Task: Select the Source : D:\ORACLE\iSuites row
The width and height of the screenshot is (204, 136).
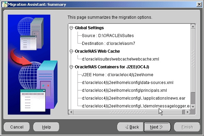Action: (x=108, y=35)
